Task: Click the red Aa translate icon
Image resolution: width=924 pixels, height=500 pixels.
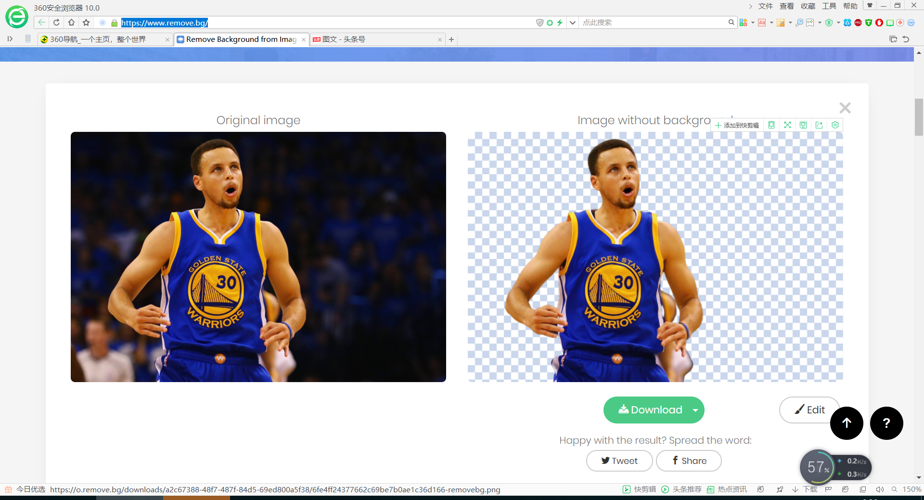Action: pos(762,23)
